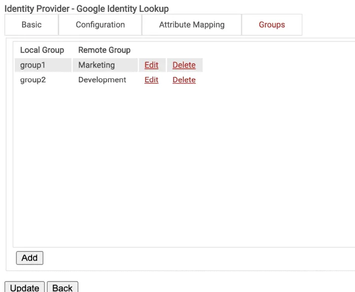Edit the group2 Development mapping
This screenshot has width=355, height=292.
[151, 80]
